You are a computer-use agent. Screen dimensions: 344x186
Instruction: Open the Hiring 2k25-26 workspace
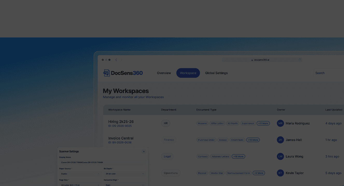(121, 122)
